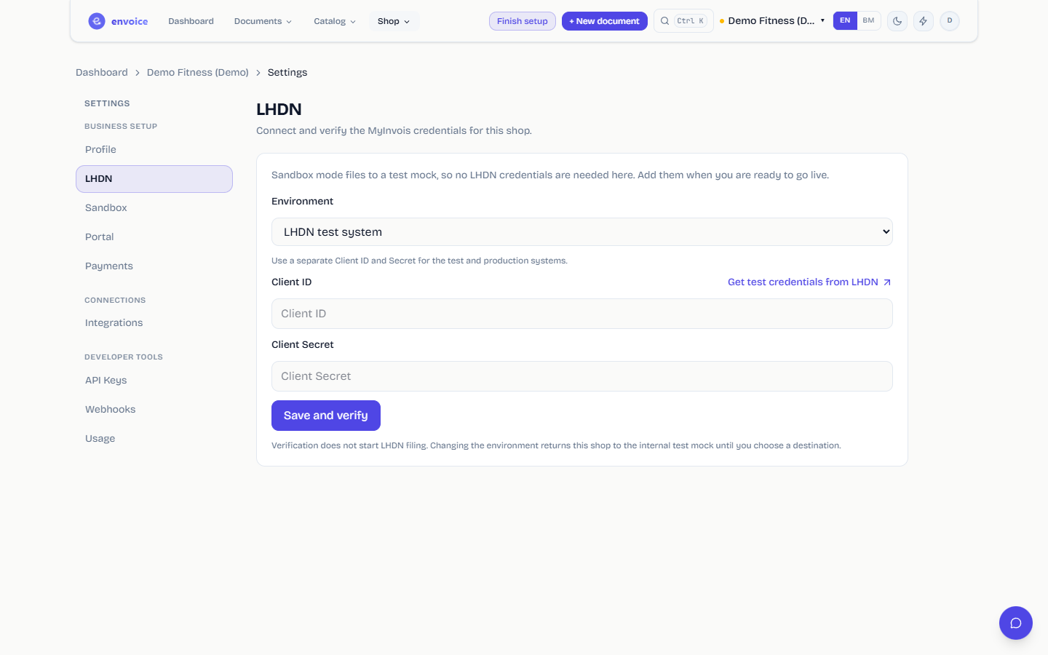Switch language to BM

tap(869, 21)
